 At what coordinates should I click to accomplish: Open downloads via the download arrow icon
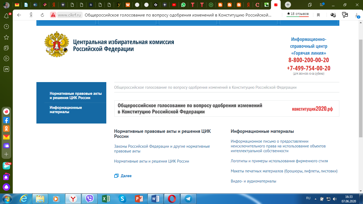click(357, 15)
